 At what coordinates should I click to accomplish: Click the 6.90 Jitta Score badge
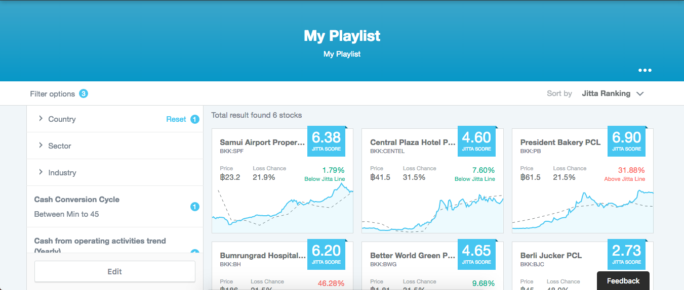click(x=627, y=141)
